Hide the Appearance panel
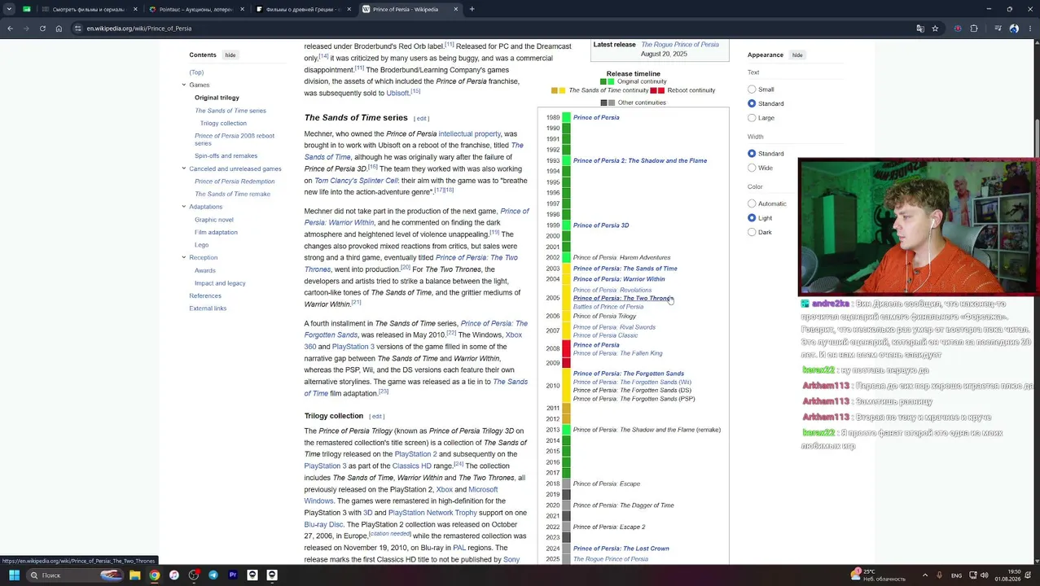 pyautogui.click(x=797, y=55)
